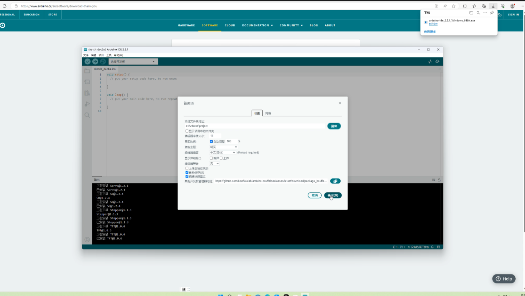Click the account profile icon in IDE sidebar
The height and width of the screenshot is (296, 525).
pyautogui.click(x=87, y=240)
